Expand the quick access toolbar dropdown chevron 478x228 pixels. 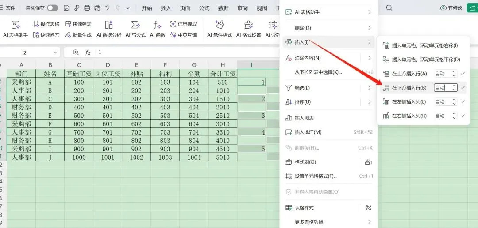tap(128, 8)
